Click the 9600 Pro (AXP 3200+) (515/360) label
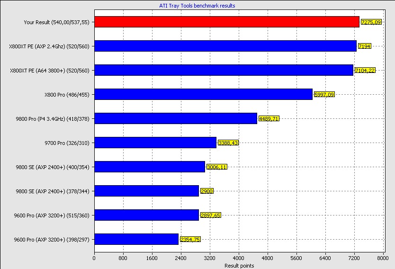Image resolution: width=395 pixels, height=269 pixels. click(x=52, y=215)
